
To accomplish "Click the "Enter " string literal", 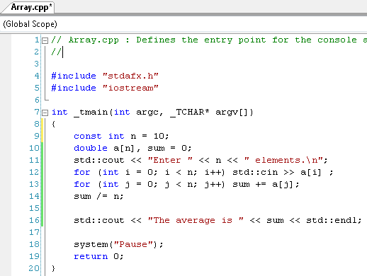I will 170,160.
